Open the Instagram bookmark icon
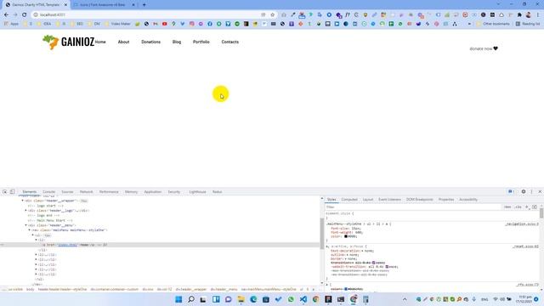 192,24
